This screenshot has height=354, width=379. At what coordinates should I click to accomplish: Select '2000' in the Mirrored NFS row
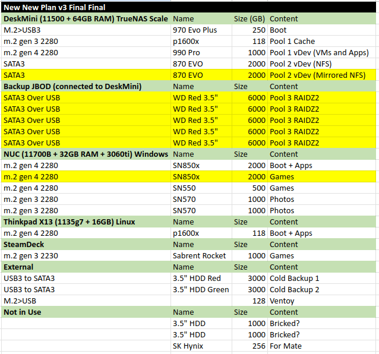pyautogui.click(x=249, y=75)
